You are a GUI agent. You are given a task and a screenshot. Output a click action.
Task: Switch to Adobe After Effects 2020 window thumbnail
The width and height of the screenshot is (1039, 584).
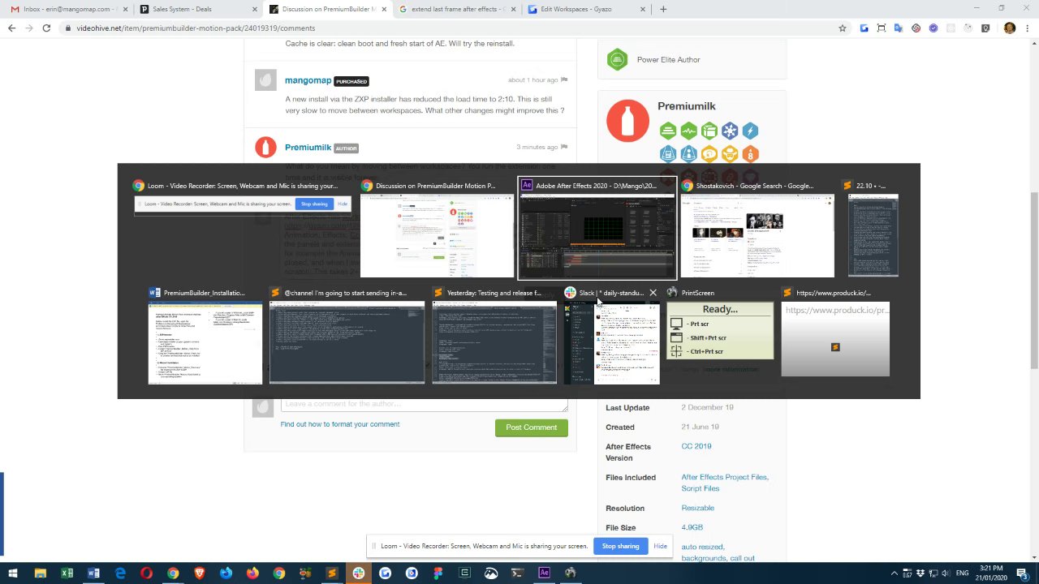coord(597,228)
